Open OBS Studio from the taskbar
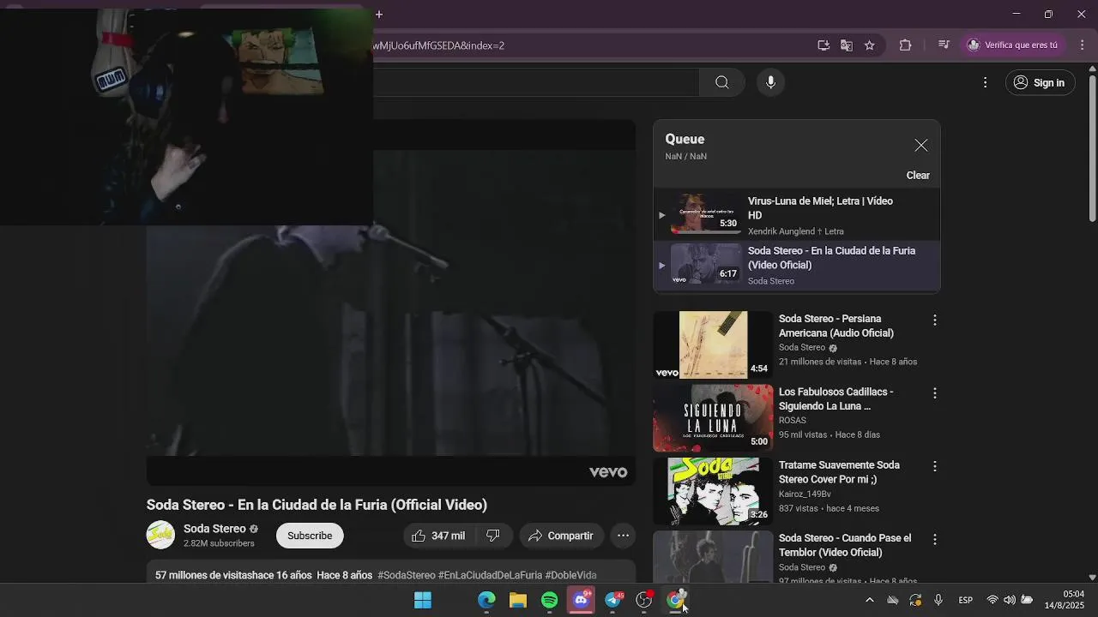 pos(644,600)
